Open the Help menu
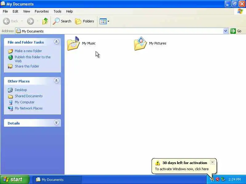This screenshot has height=184, width=246. point(69,11)
